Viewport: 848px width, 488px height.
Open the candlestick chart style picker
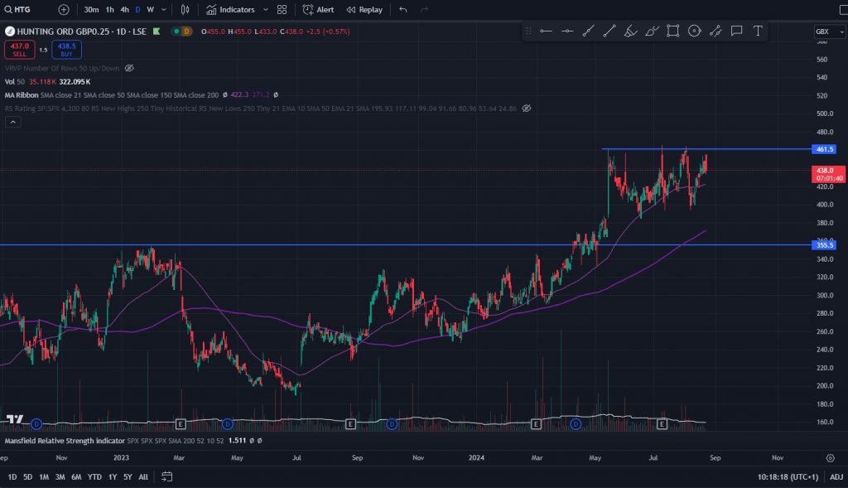[185, 10]
